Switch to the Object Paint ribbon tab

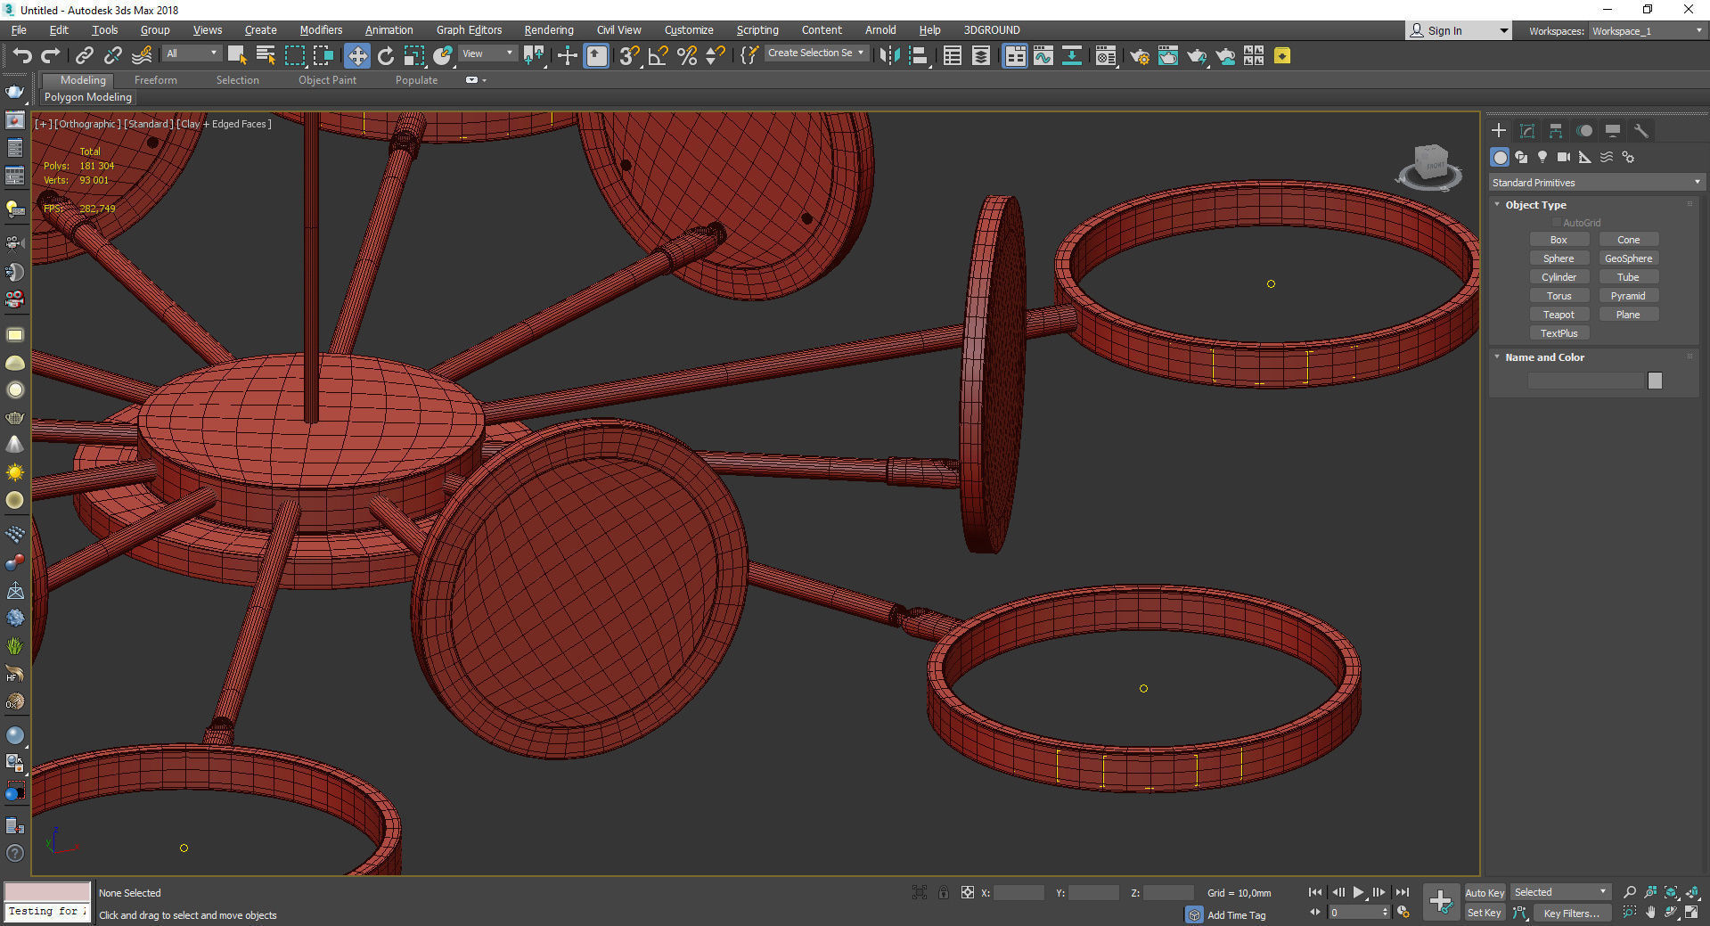point(327,80)
